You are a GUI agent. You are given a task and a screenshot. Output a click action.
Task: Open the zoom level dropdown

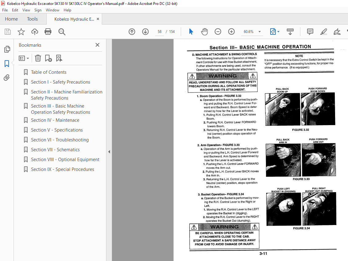pos(259,32)
